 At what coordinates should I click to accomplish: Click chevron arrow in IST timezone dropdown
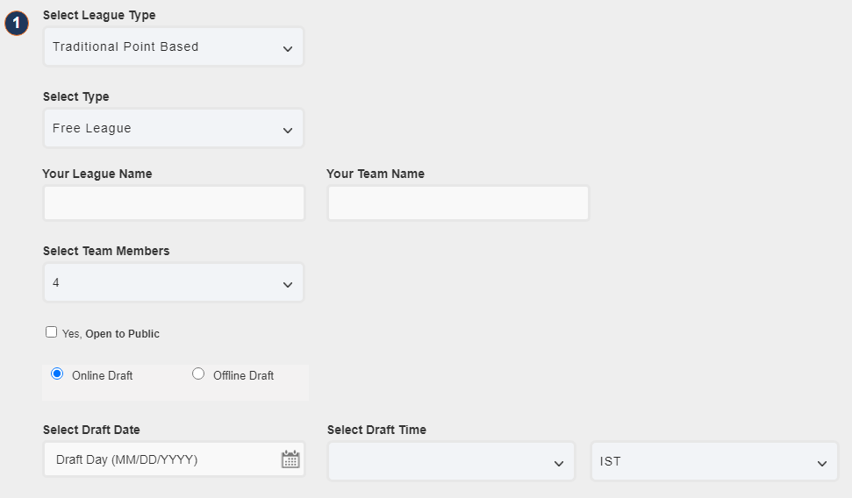pos(822,463)
